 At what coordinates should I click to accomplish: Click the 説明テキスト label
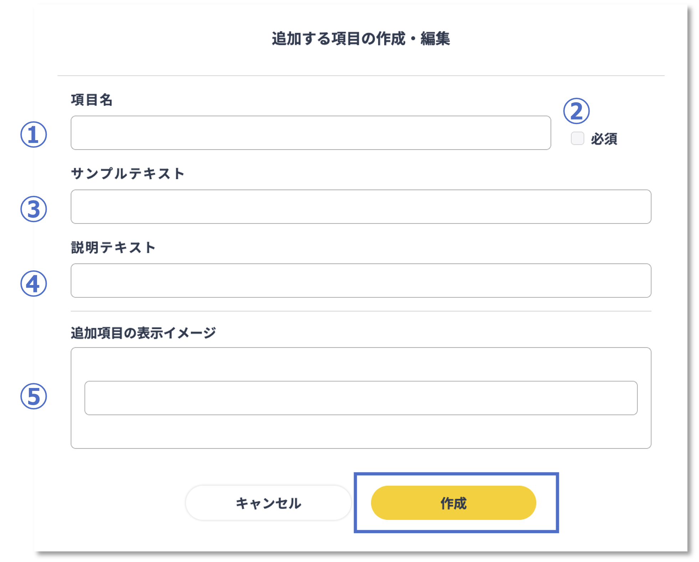click(113, 247)
